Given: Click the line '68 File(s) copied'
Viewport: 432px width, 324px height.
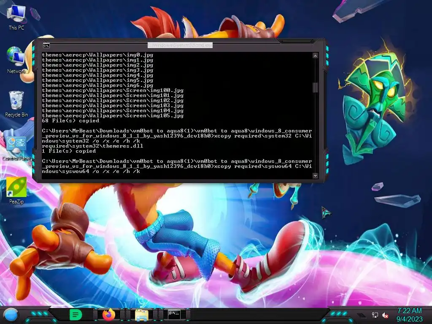Looking at the screenshot, I should pyautogui.click(x=70, y=121).
